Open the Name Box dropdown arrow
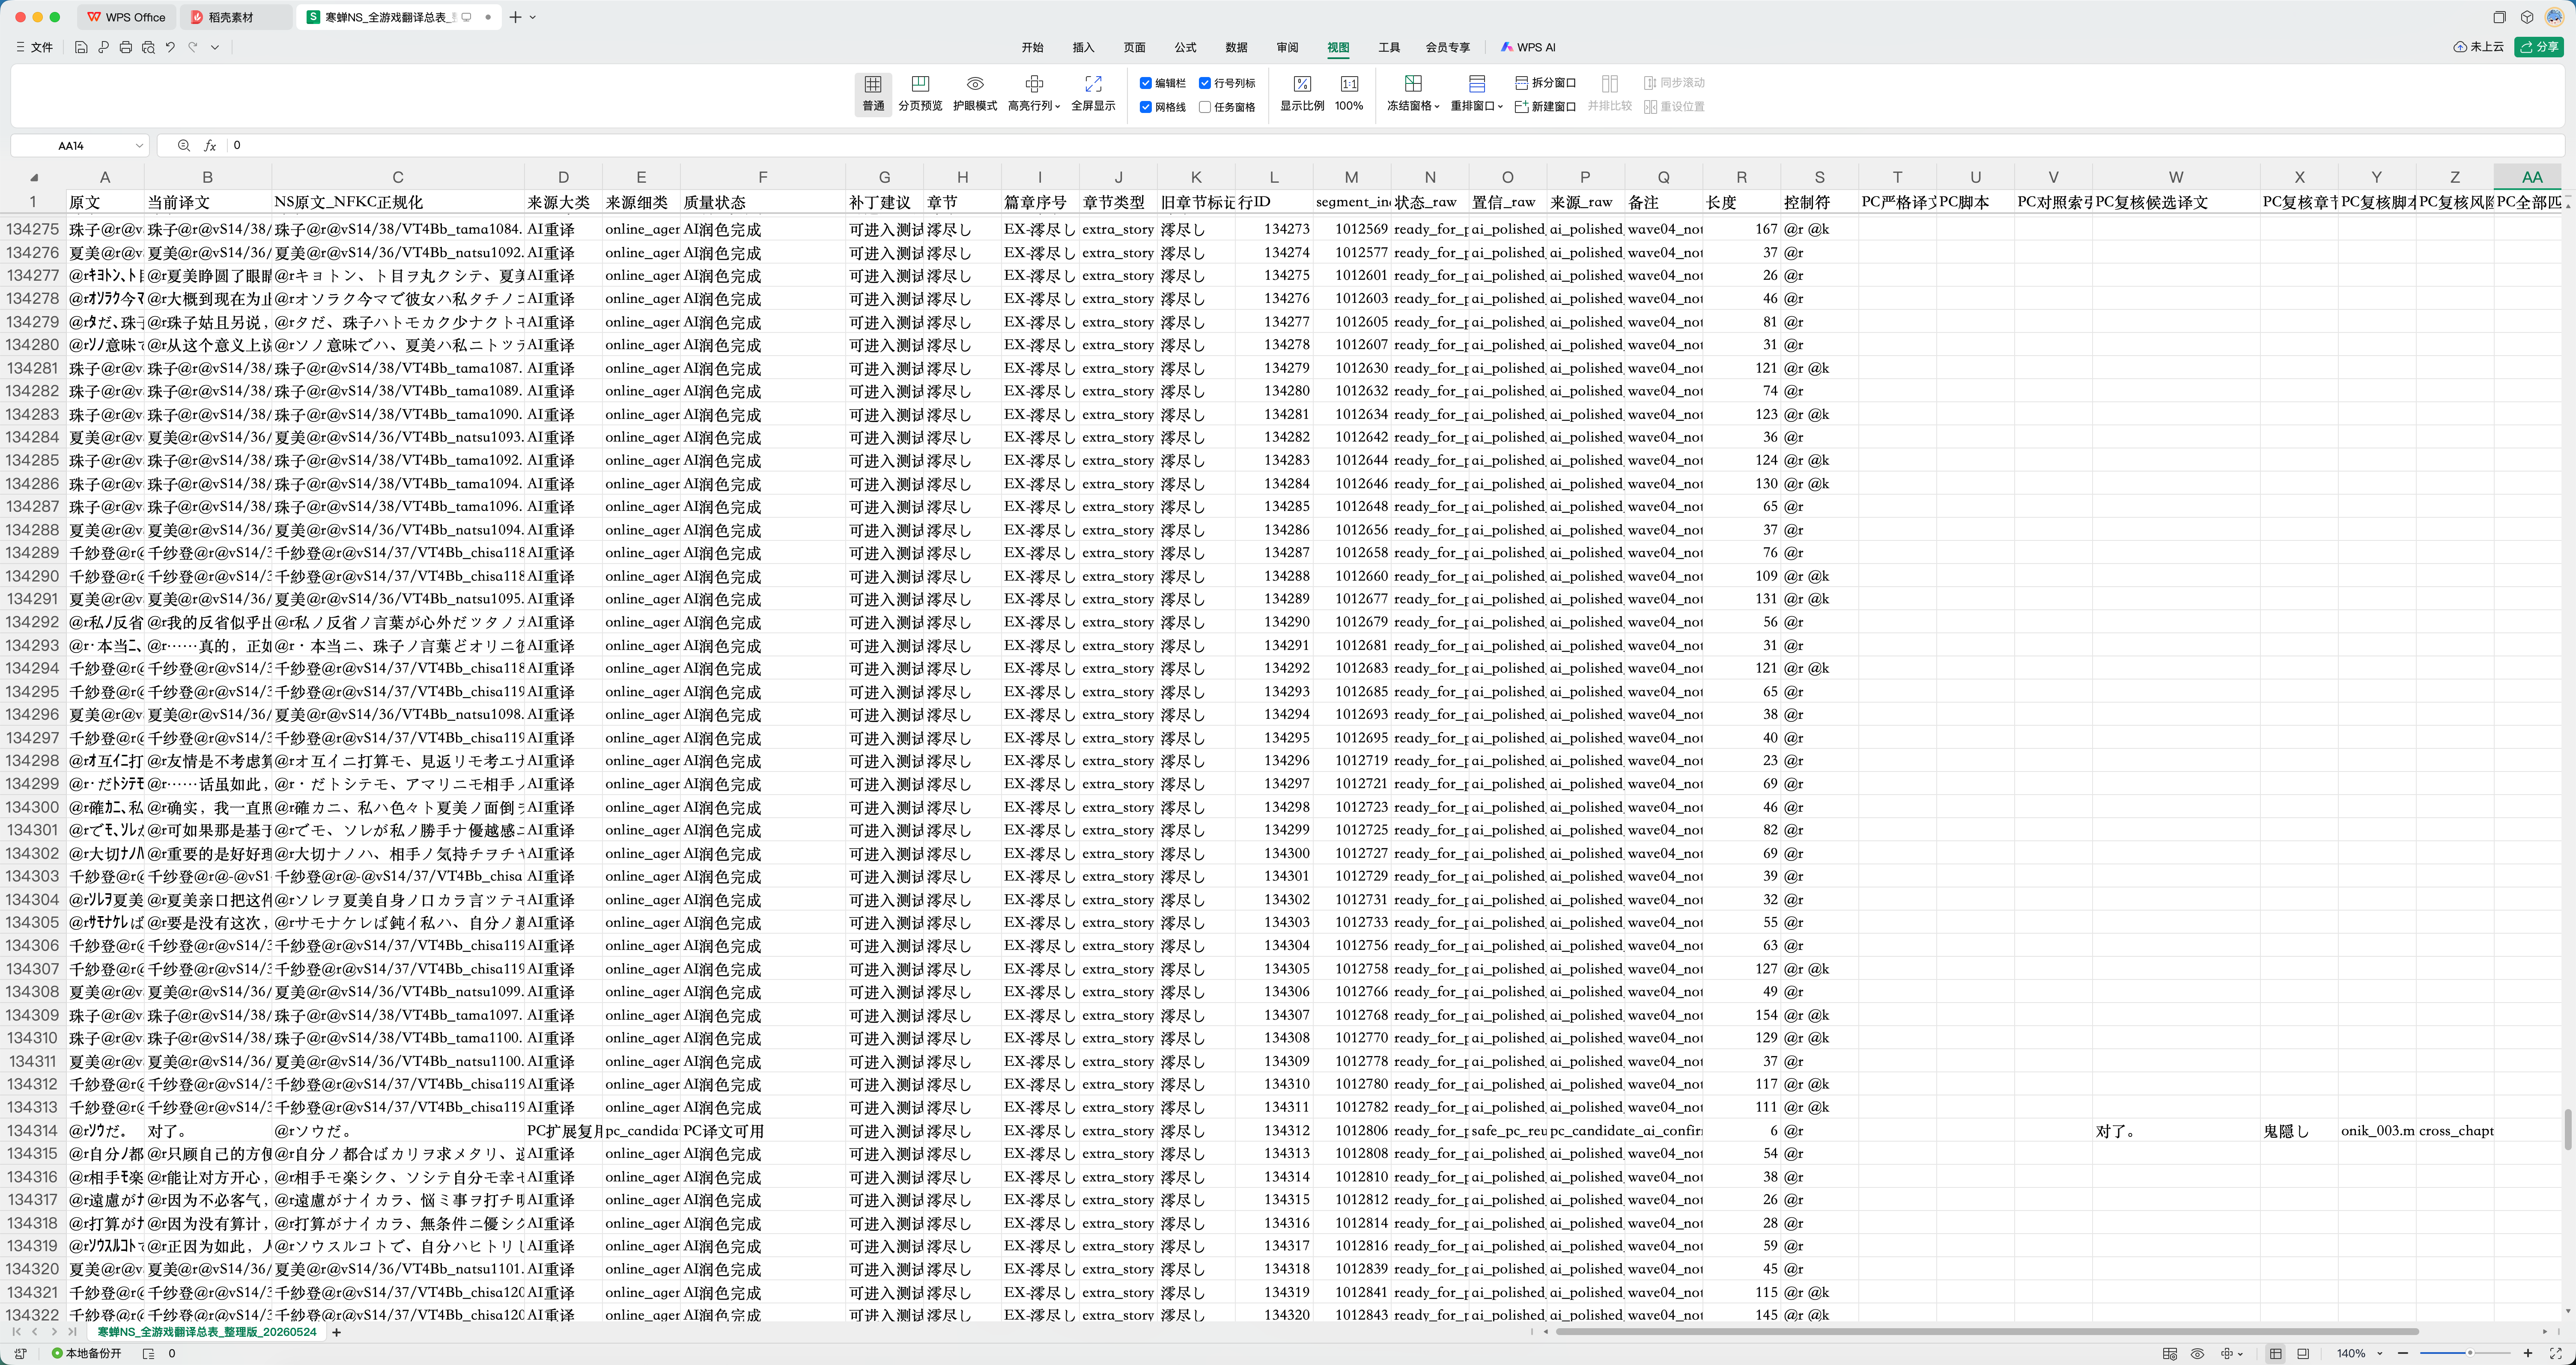 [x=139, y=146]
